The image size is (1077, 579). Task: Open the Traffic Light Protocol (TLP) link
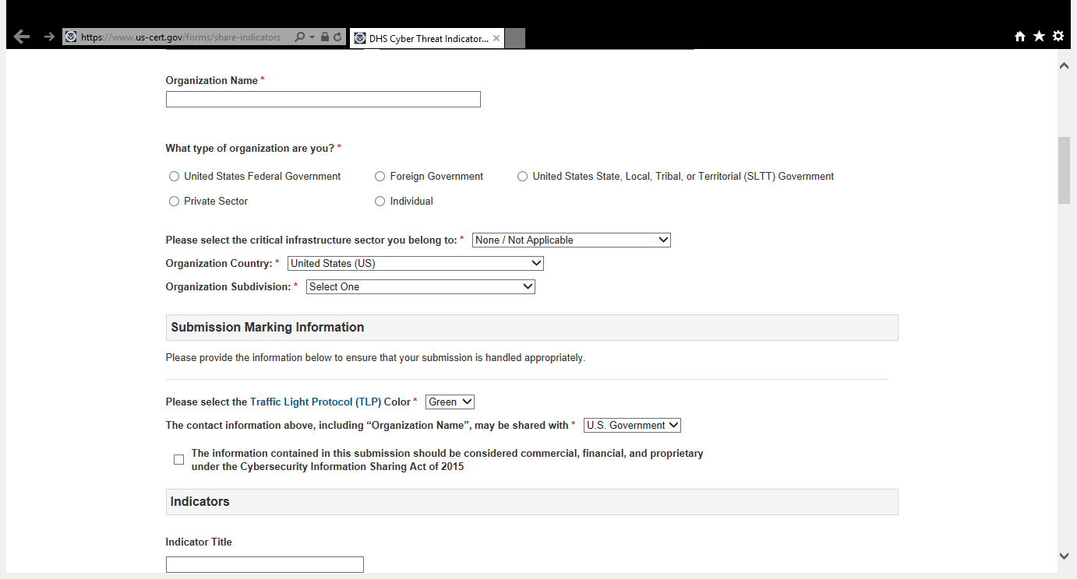[x=316, y=402]
